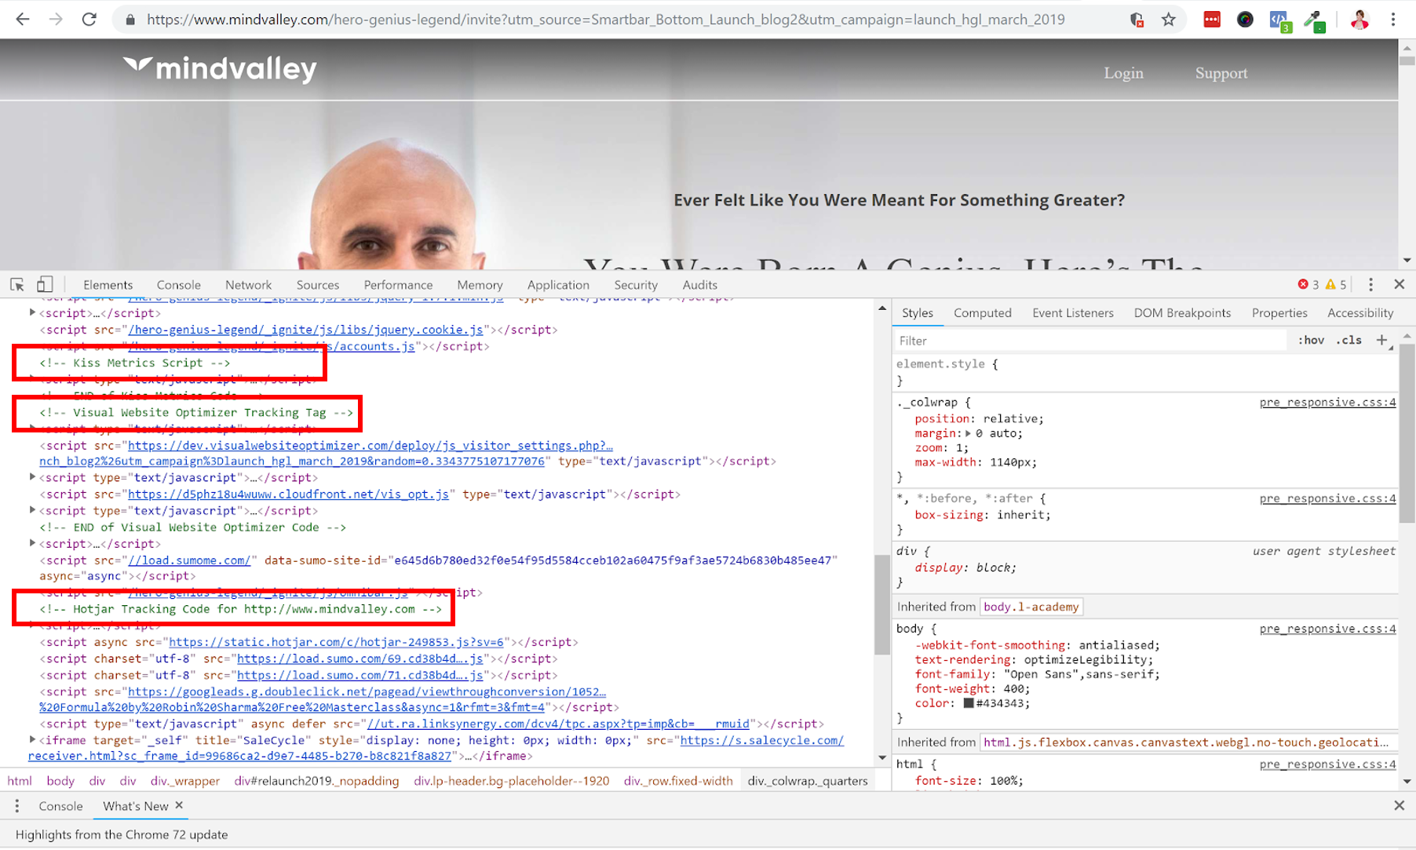Open the Application panel
Viewport: 1416px width, 850px height.
[x=558, y=285]
